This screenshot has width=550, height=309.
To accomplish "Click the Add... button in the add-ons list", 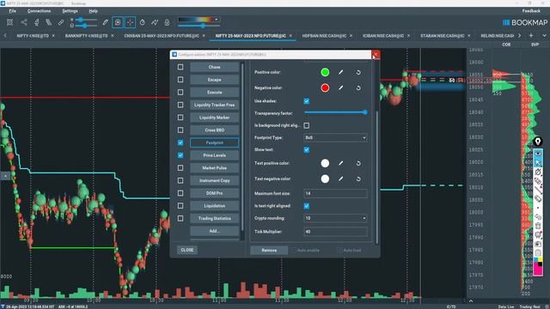I will click(214, 231).
